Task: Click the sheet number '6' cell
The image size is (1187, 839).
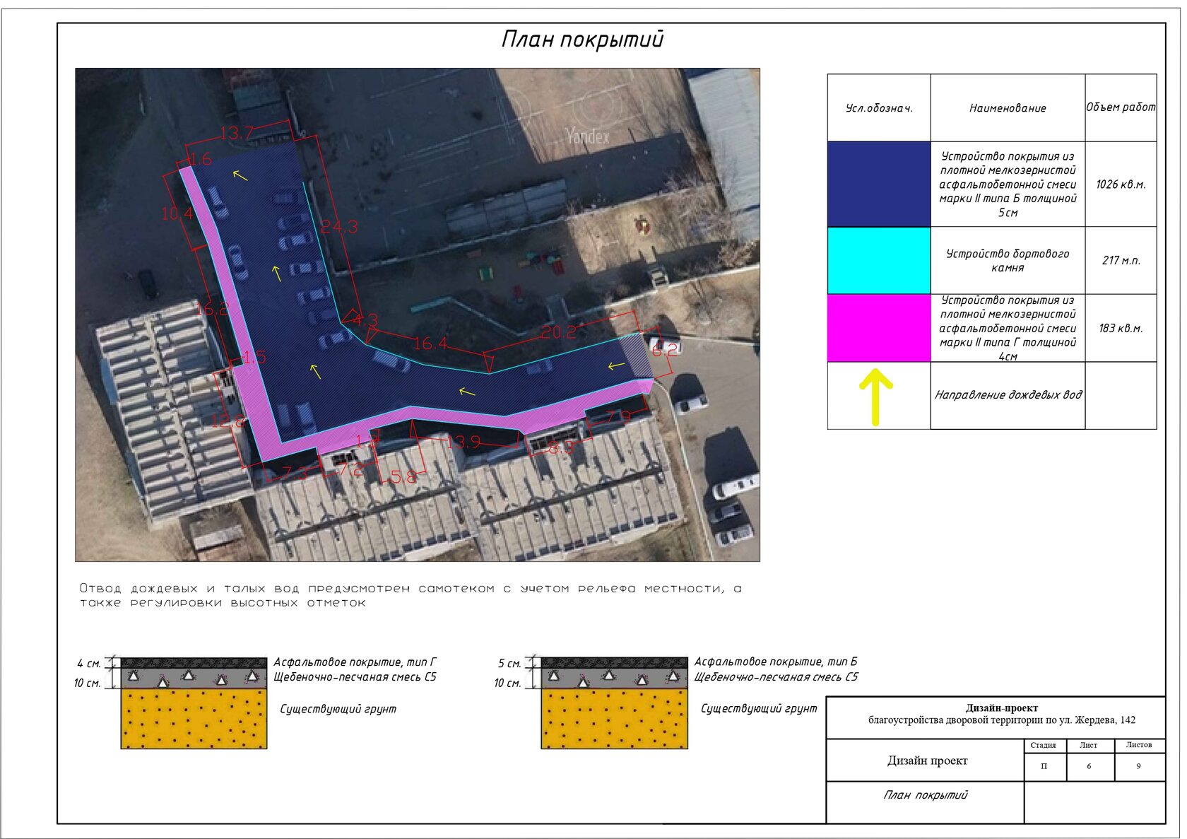Action: point(1089,766)
